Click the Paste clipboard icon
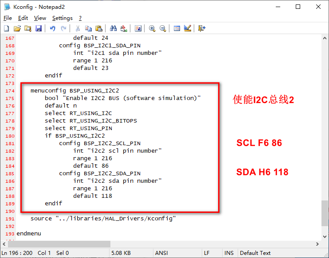The image size is (329, 258). point(99,28)
